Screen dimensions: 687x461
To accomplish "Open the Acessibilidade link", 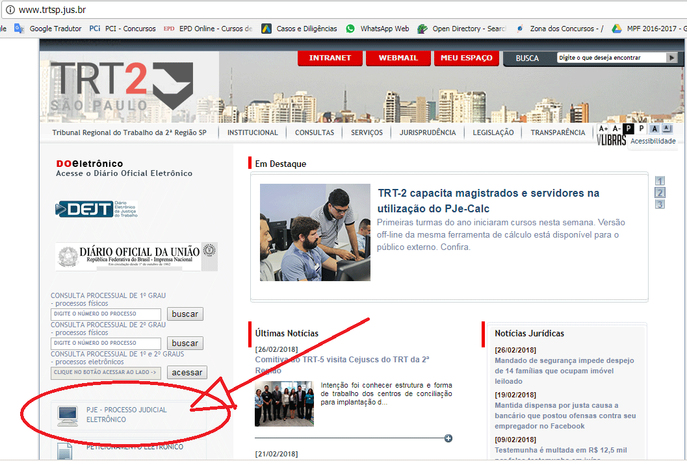I will (653, 141).
